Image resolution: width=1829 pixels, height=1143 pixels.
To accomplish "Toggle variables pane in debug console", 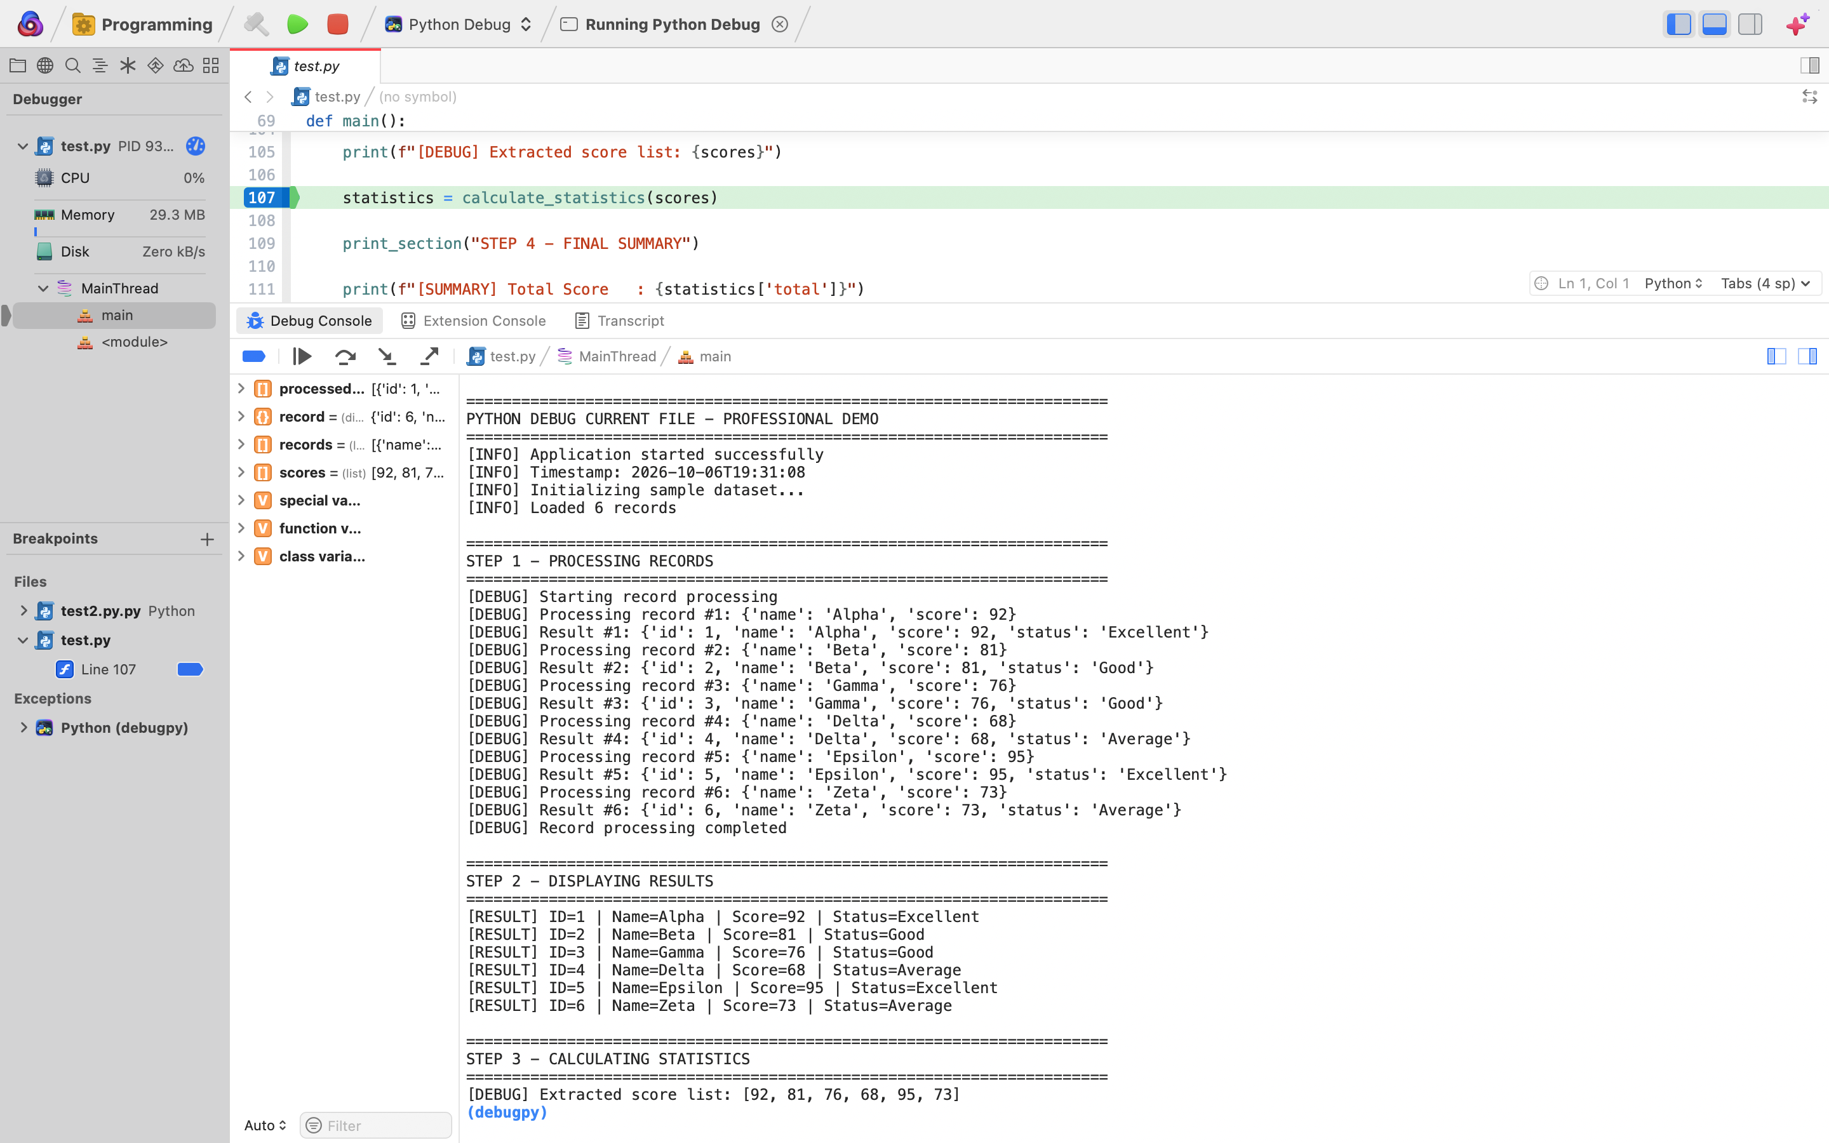I will click(1776, 356).
